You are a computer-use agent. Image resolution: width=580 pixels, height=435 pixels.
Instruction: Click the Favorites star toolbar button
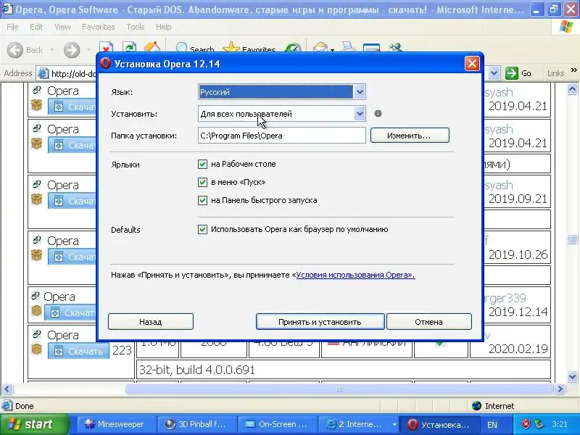coord(249,48)
